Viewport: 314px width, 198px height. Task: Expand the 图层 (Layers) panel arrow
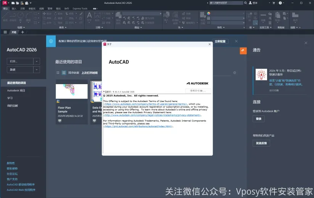(x=141, y=27)
